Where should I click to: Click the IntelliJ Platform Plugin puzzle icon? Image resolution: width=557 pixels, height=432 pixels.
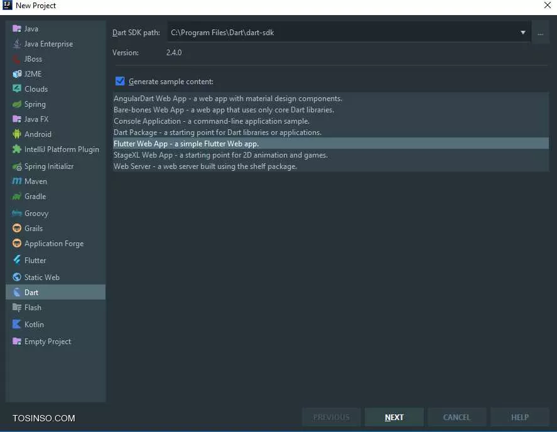(x=17, y=149)
